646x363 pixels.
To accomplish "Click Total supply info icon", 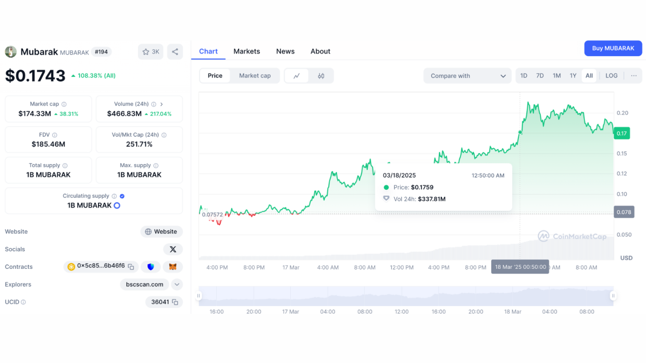I will 65,165.
